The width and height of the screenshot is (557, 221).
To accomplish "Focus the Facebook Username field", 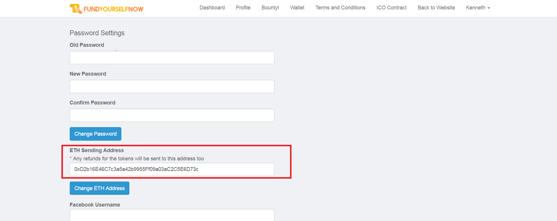I will (172, 215).
